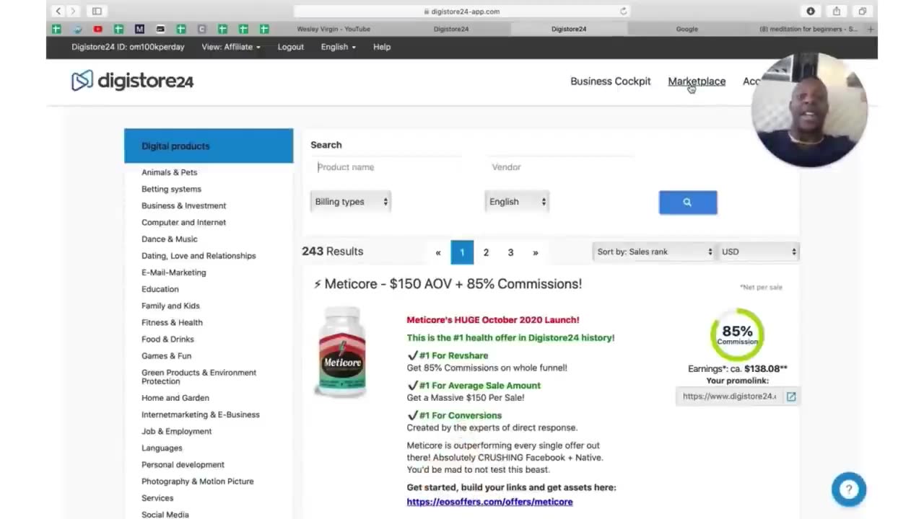This screenshot has height=519, width=924.
Task: Click Logout in top bar
Action: click(x=291, y=47)
